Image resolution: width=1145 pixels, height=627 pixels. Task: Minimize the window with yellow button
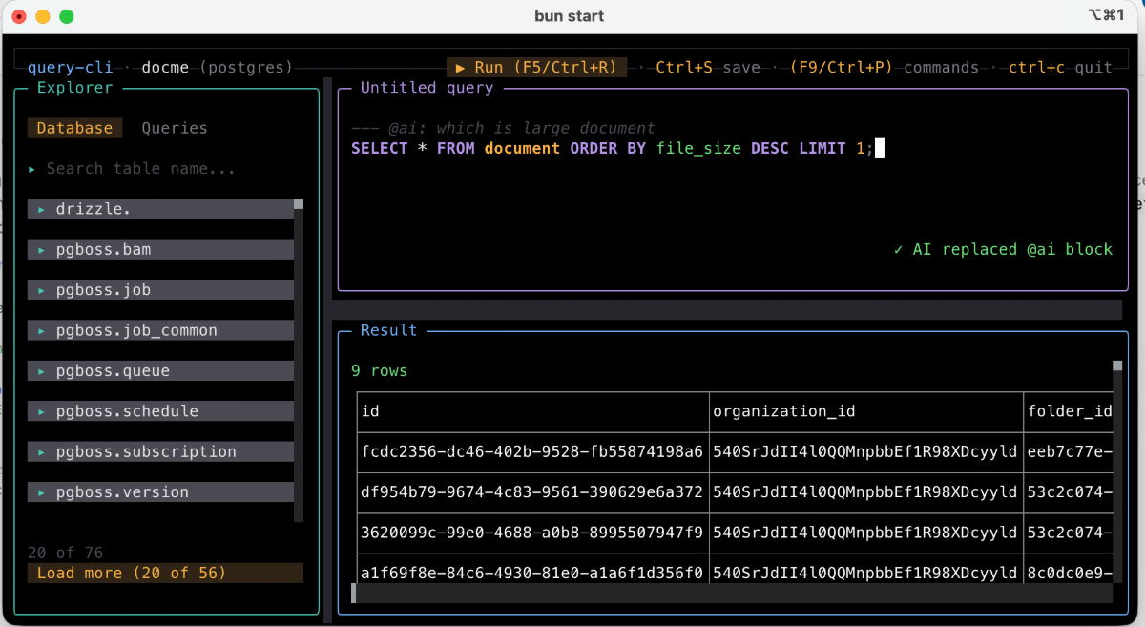(x=43, y=16)
